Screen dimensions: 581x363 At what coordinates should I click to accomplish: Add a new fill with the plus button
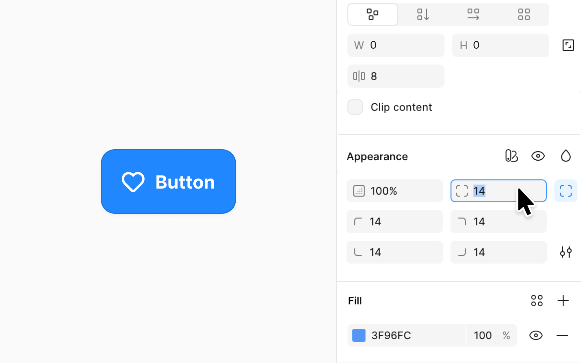[x=563, y=300]
